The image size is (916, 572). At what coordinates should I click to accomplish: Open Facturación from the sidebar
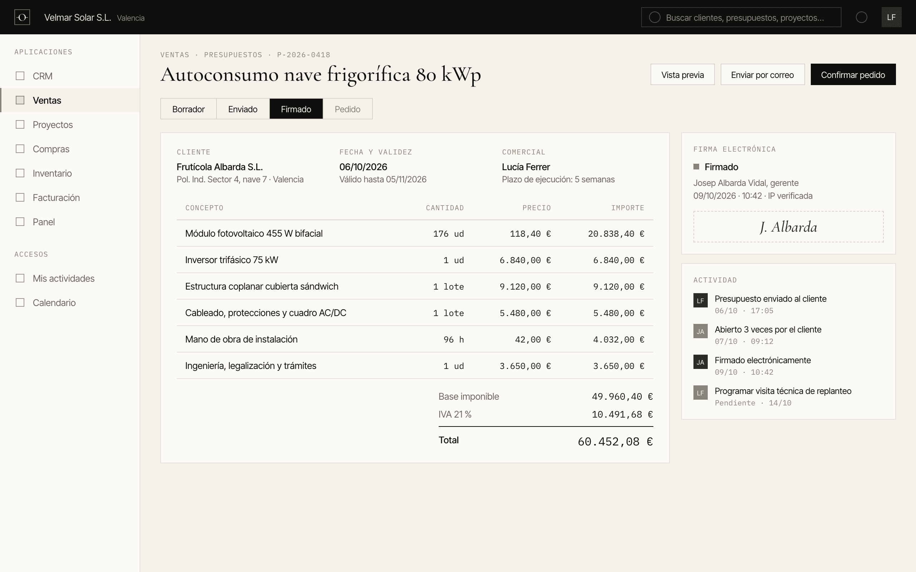coord(70,197)
